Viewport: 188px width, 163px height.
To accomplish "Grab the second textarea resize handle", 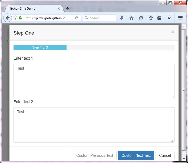I will pyautogui.click(x=173, y=141).
